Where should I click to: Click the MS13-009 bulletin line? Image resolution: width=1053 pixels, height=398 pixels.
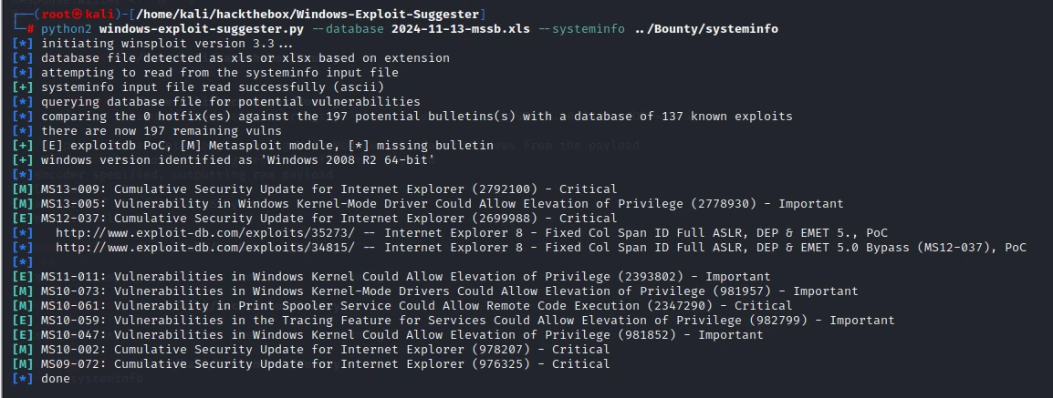coord(328,189)
